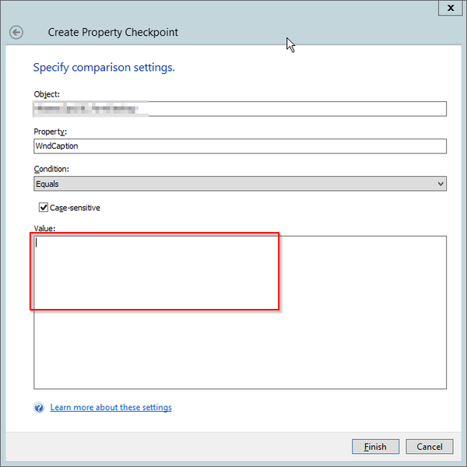Click the Property: label
The height and width of the screenshot is (467, 467).
(x=50, y=132)
